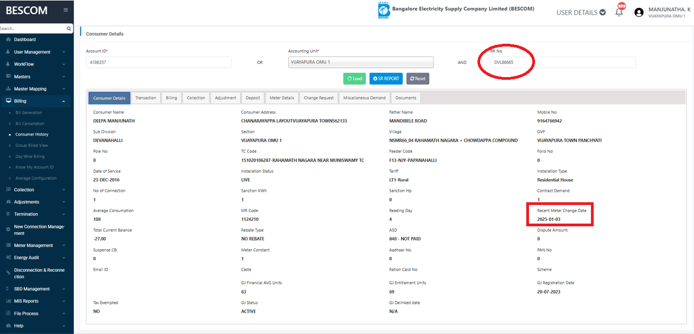Viewport: 694px width, 334px height.
Task: Select the Consumer Details tab
Action: coord(109,98)
